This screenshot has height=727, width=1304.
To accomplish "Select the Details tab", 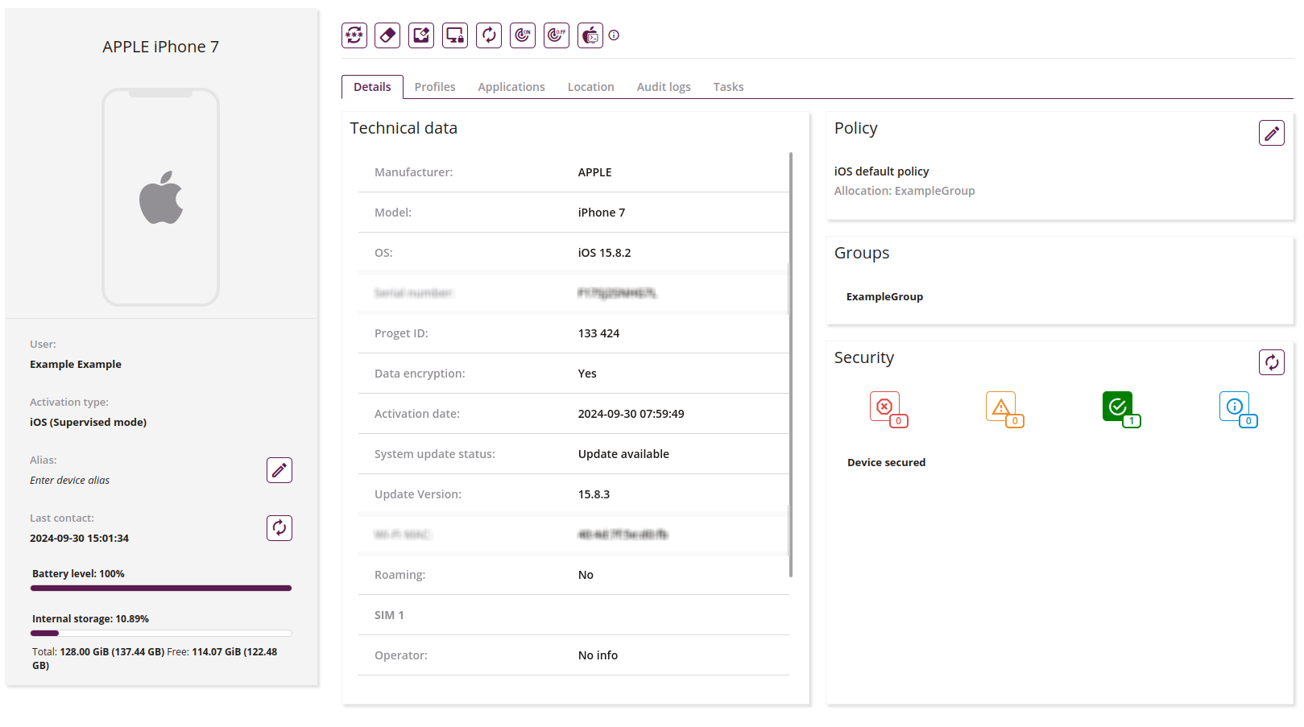I will 372,87.
